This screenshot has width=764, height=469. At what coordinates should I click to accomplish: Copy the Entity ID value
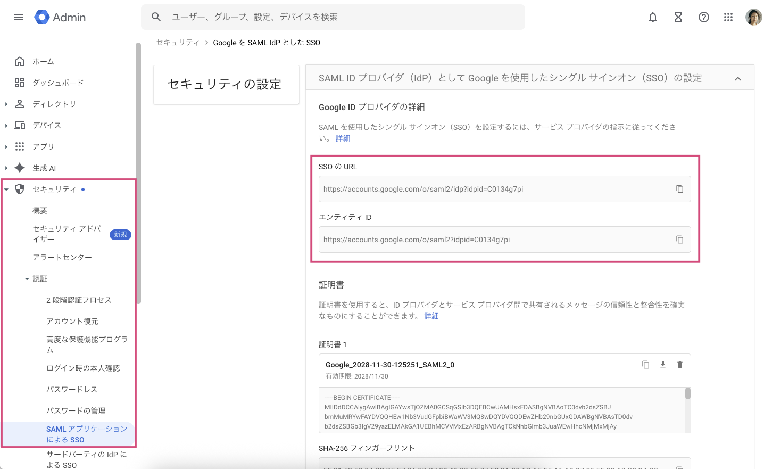(679, 240)
